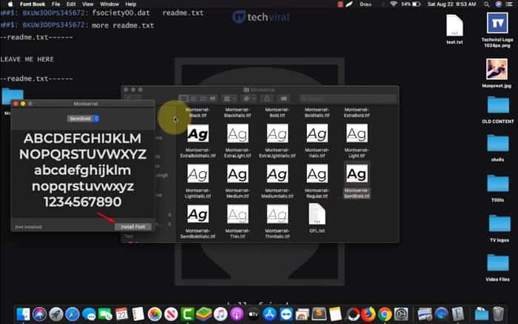Click the Montserrat-Black.ttf file name
Viewport: 518px width, 324px height.
[x=198, y=112]
